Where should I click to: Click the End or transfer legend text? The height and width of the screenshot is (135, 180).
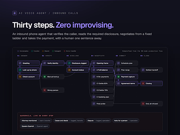71,51
